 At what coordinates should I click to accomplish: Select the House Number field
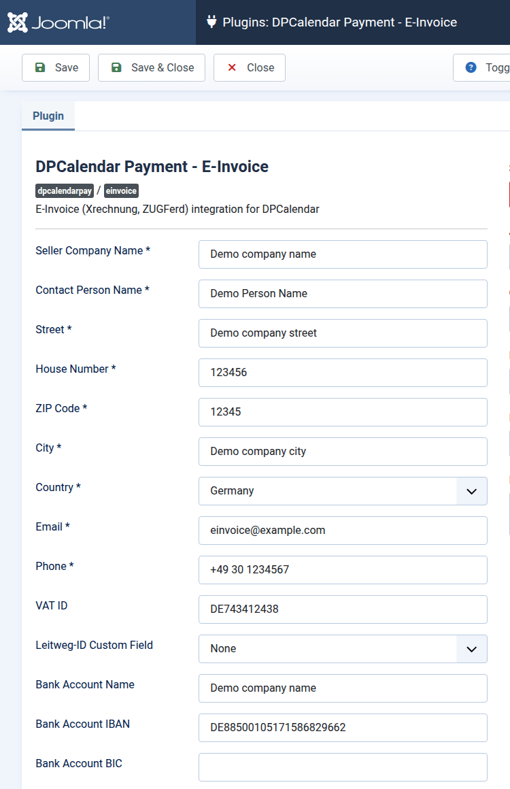[343, 373]
